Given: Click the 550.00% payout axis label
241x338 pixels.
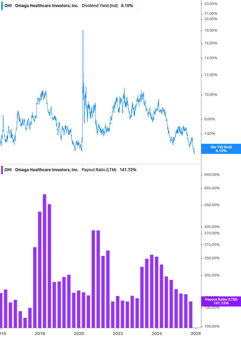Looking at the screenshot, I should coord(212,205).
